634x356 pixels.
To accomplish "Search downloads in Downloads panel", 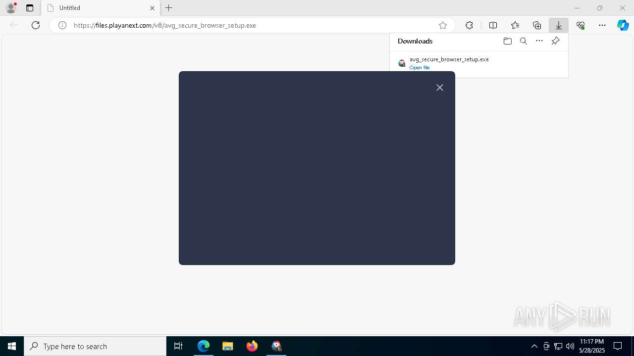I will coord(523,41).
